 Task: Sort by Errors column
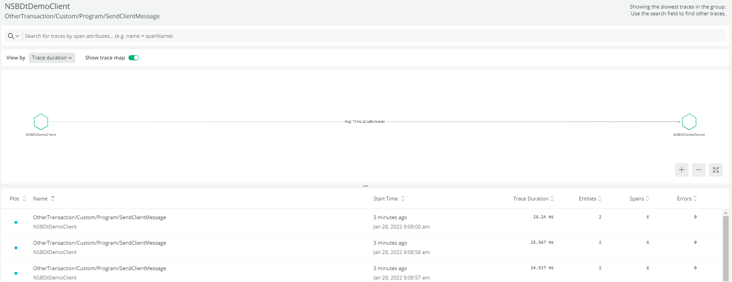point(687,199)
